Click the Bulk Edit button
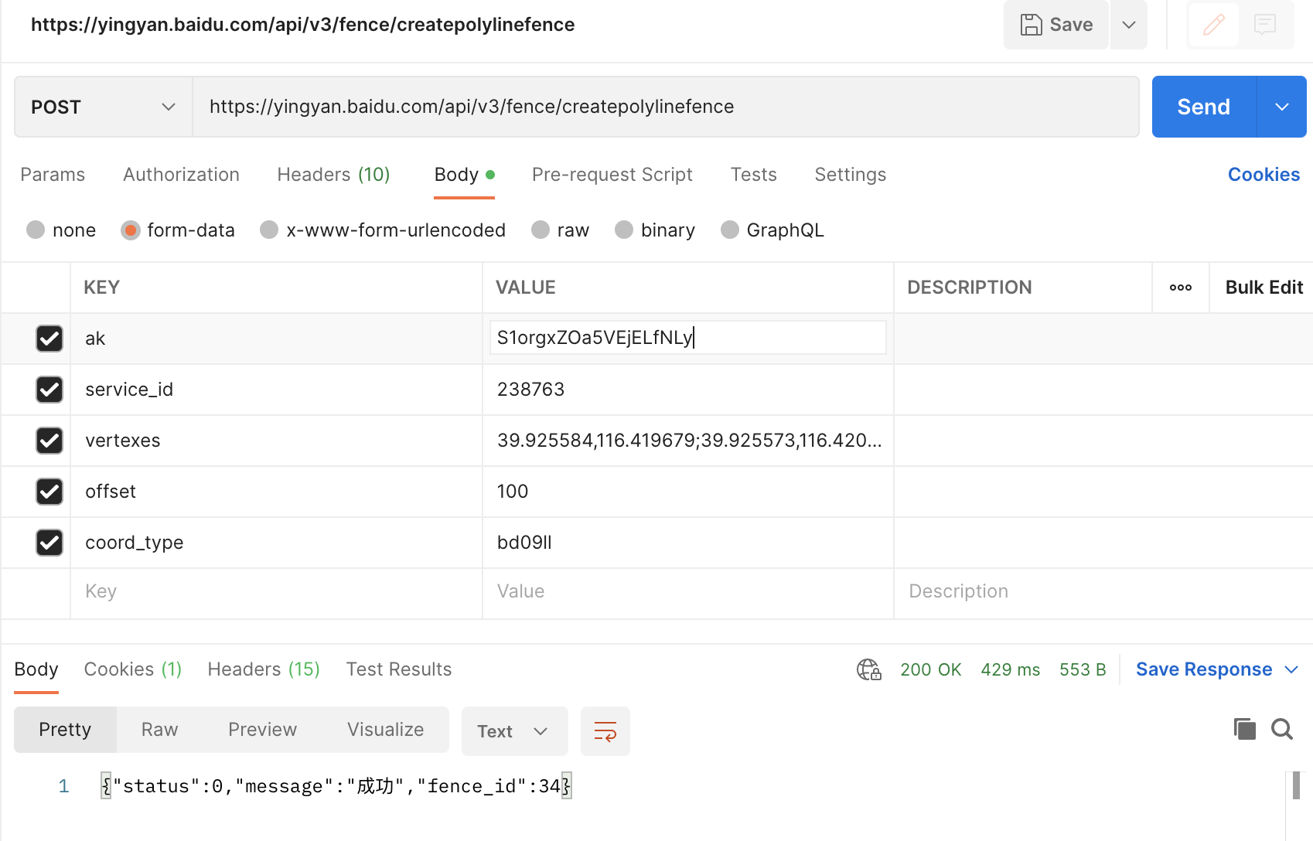 (1264, 288)
